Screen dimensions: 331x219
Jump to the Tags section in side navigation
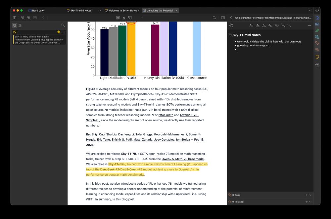[317, 43]
